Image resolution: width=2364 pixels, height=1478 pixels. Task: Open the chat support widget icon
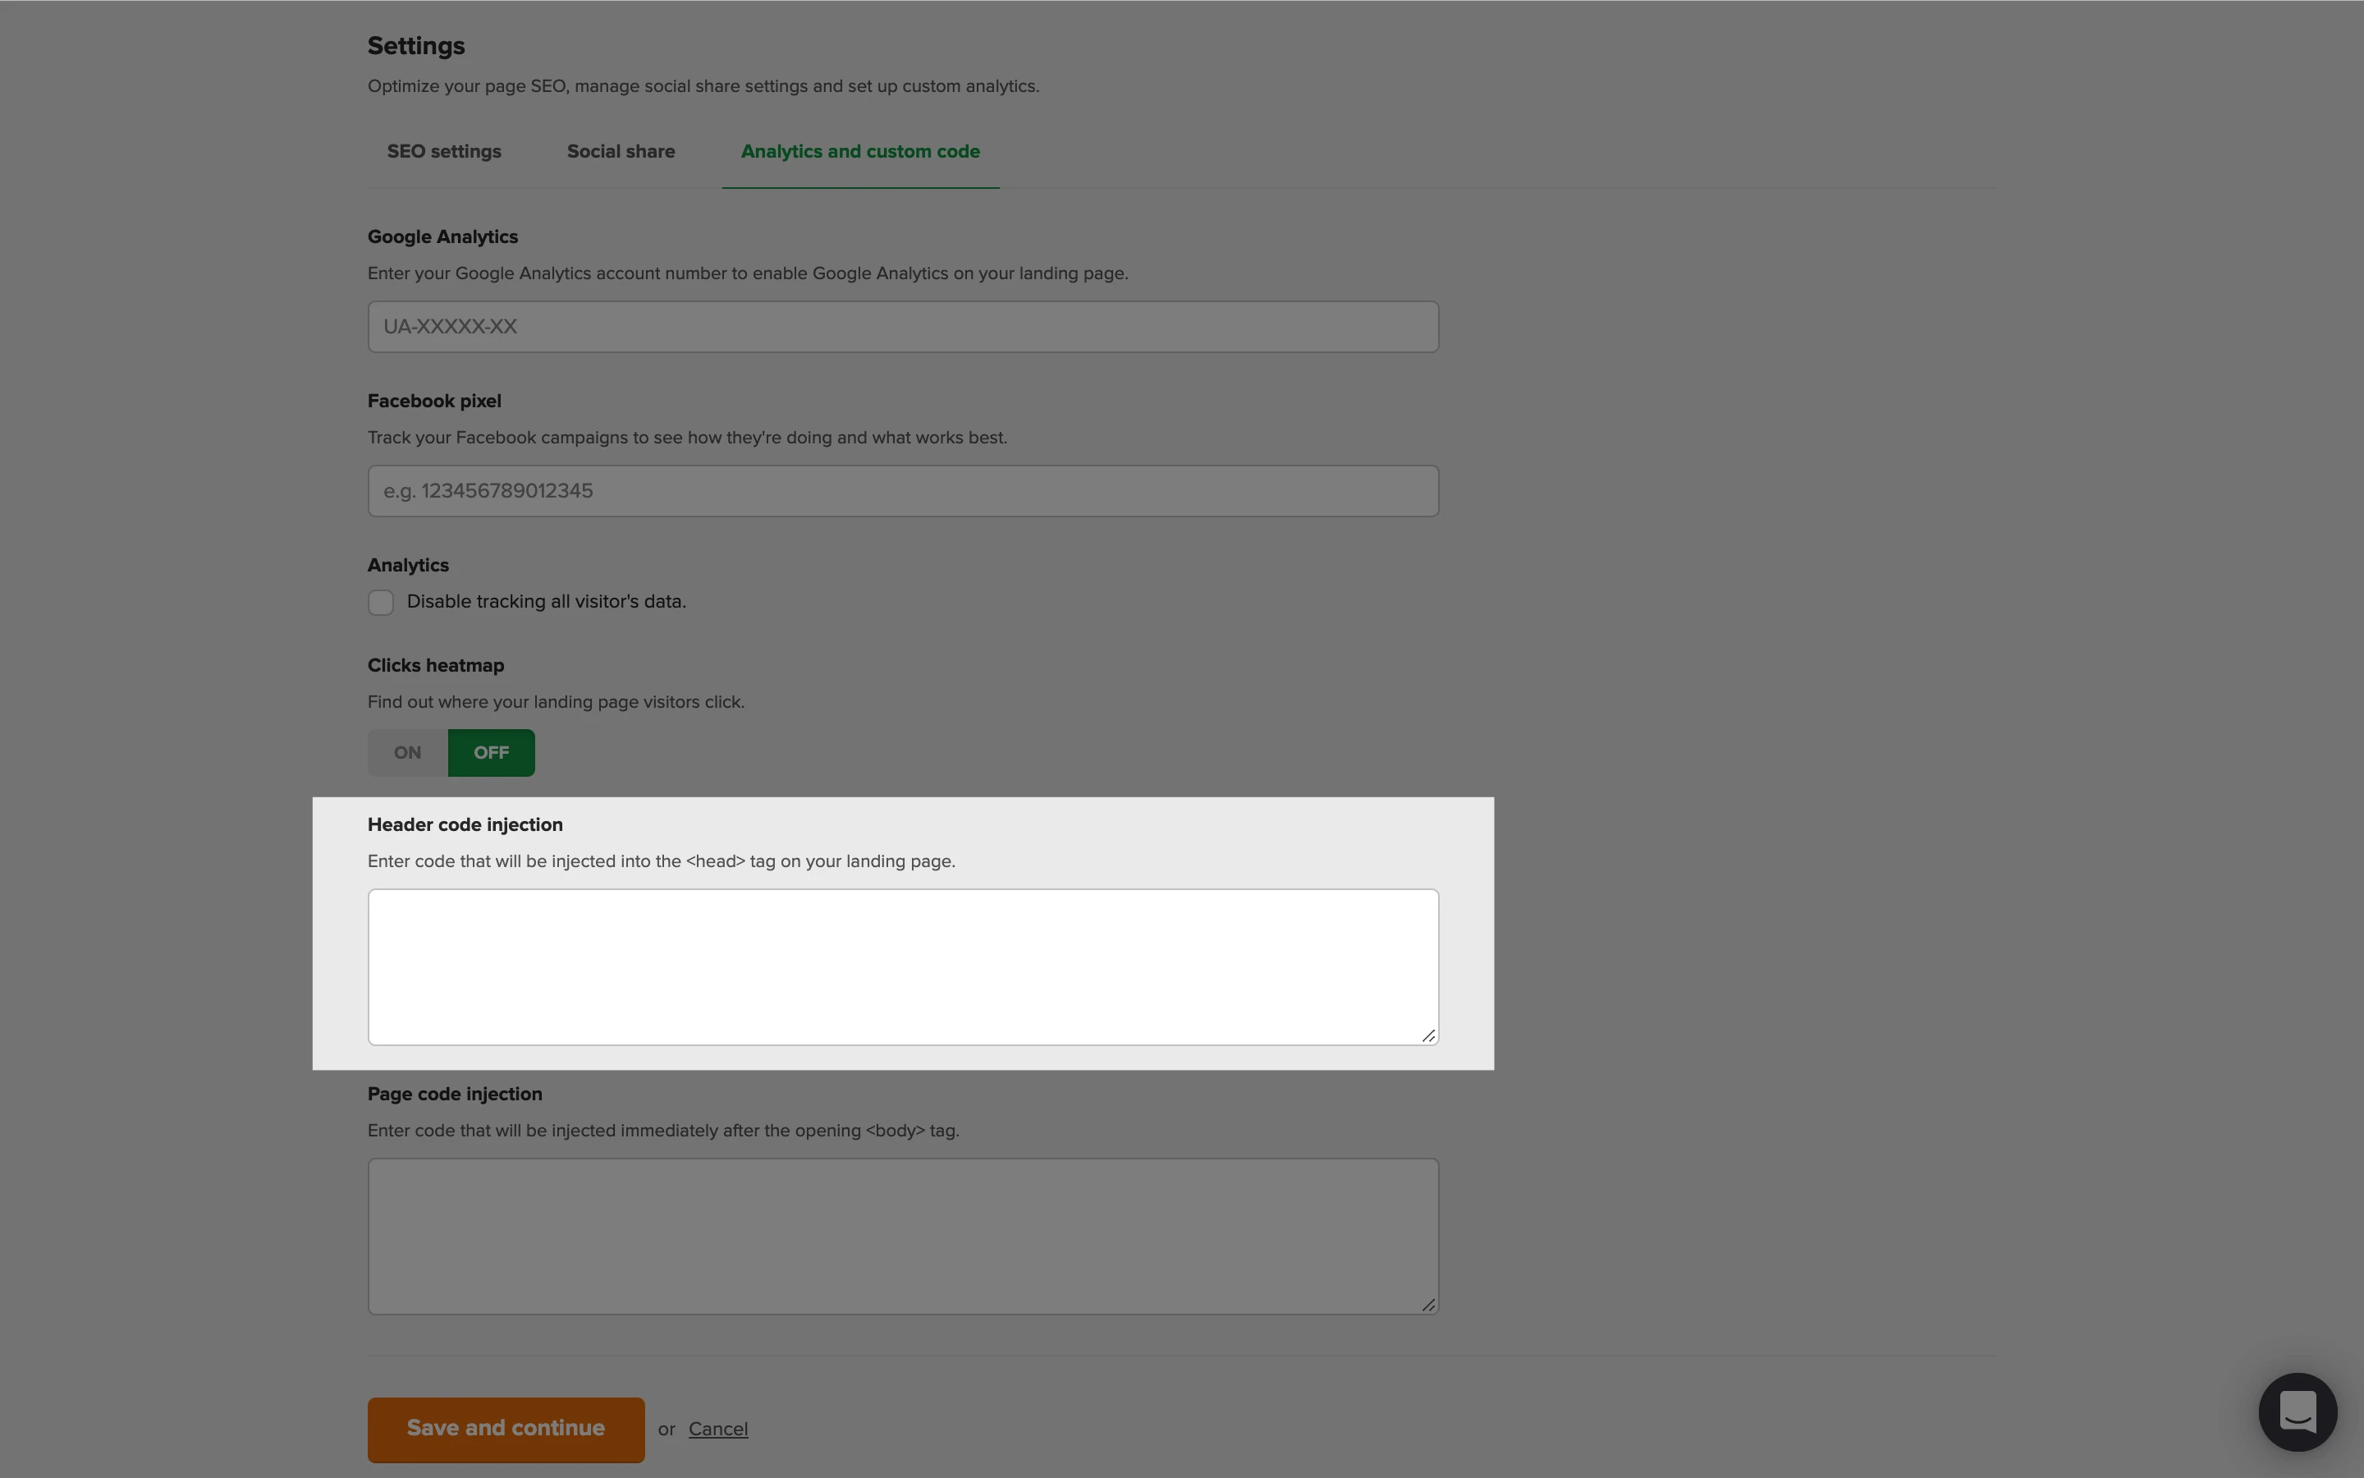(2297, 1411)
